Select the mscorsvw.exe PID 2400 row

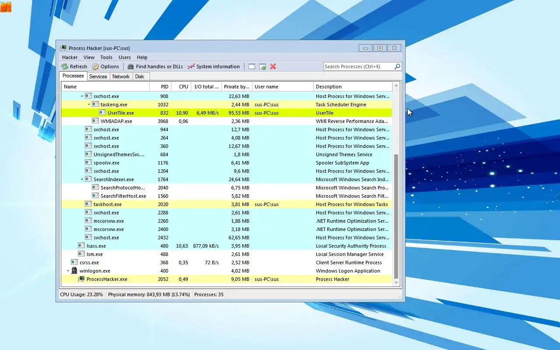tap(227, 229)
